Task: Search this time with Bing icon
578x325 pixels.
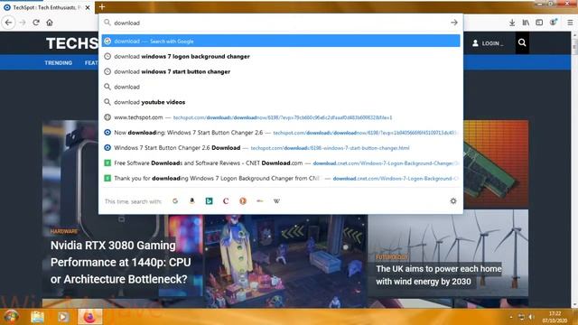Action: pos(209,200)
